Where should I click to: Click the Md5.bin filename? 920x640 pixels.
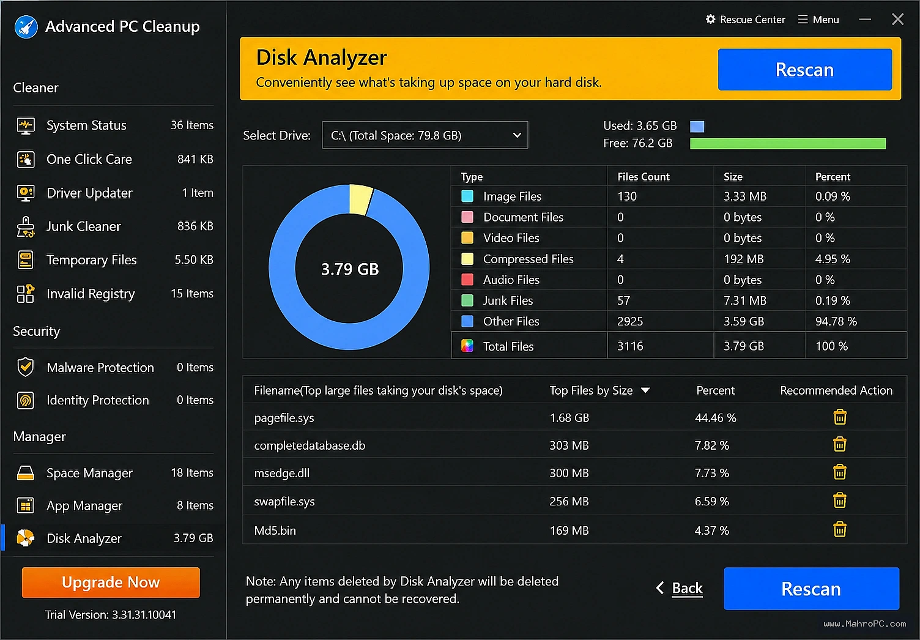(275, 530)
